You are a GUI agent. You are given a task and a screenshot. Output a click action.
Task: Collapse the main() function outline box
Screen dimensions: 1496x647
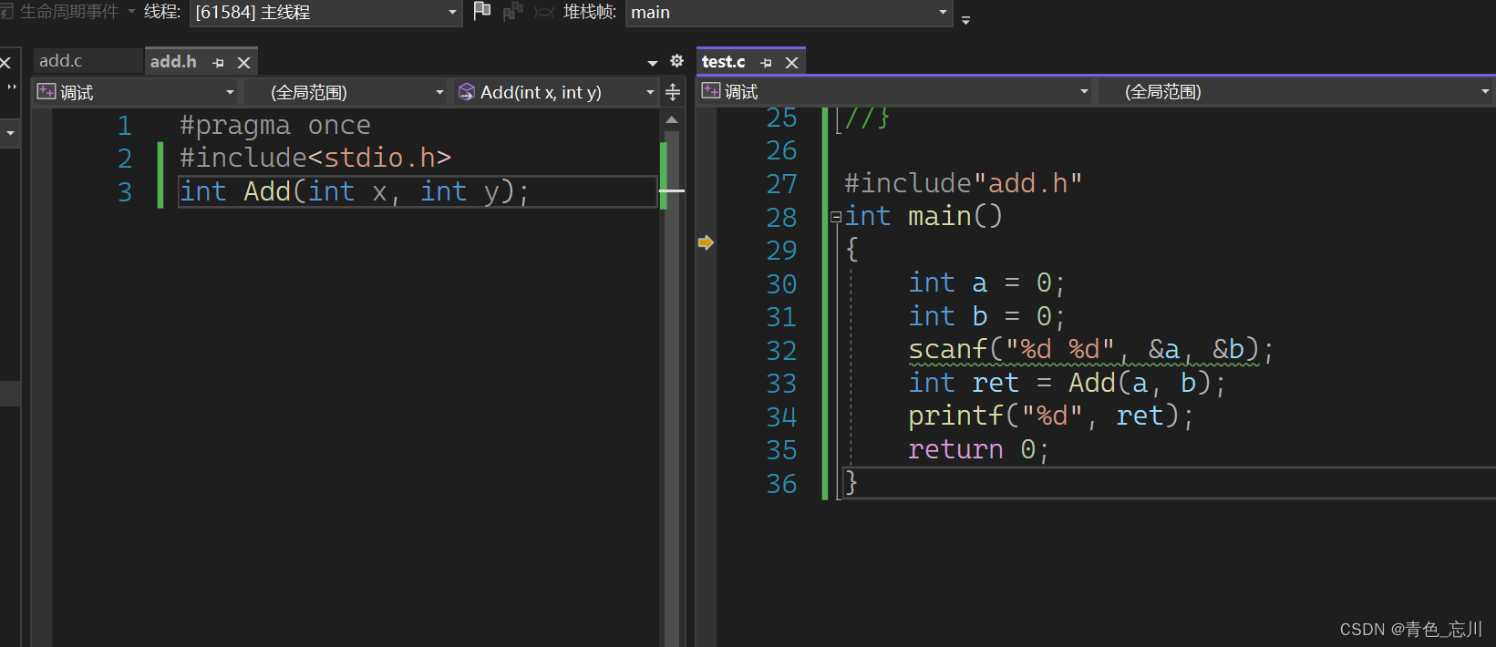coord(835,218)
